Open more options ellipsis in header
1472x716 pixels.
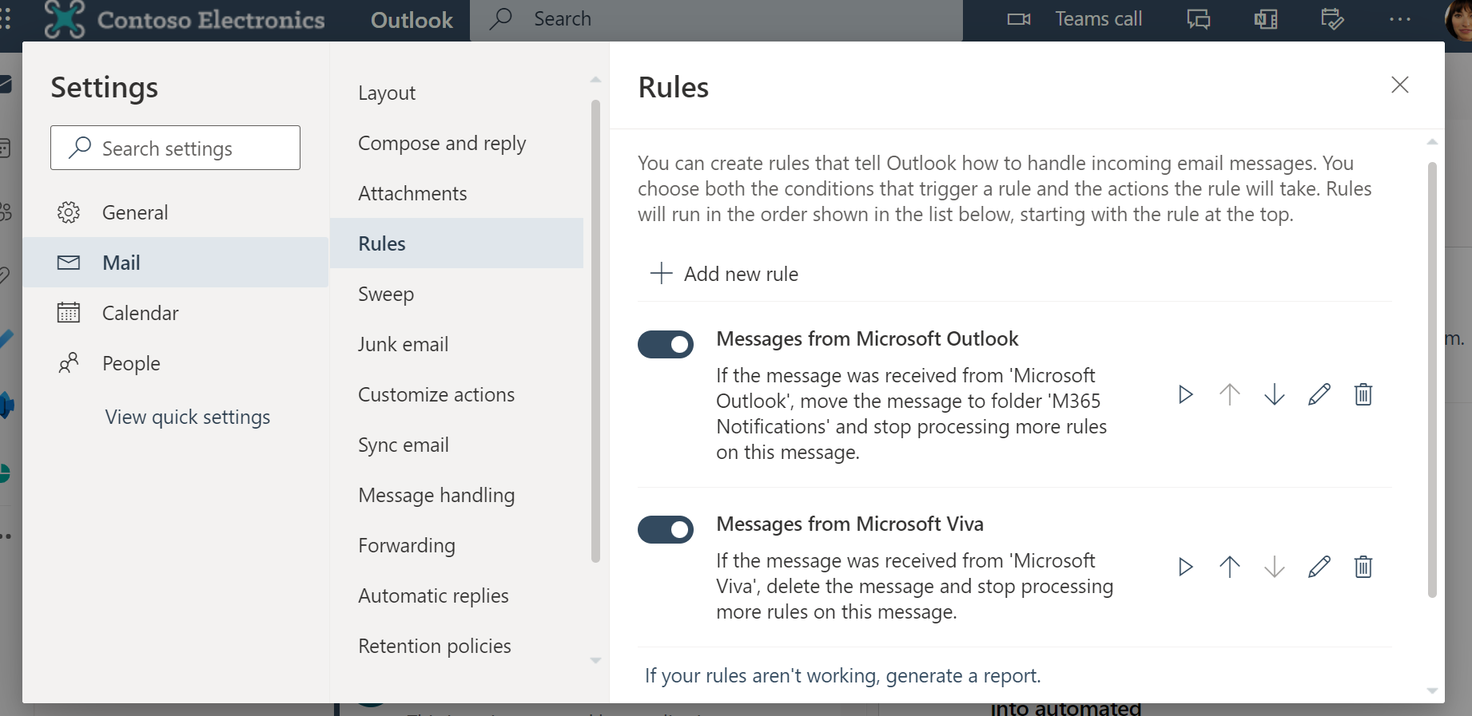click(1400, 19)
